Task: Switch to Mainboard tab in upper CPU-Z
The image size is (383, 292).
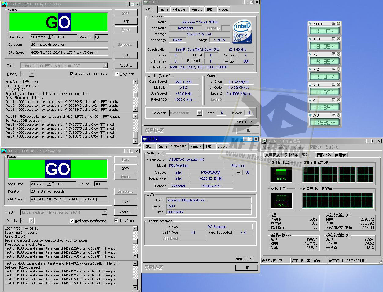Action: click(x=179, y=9)
